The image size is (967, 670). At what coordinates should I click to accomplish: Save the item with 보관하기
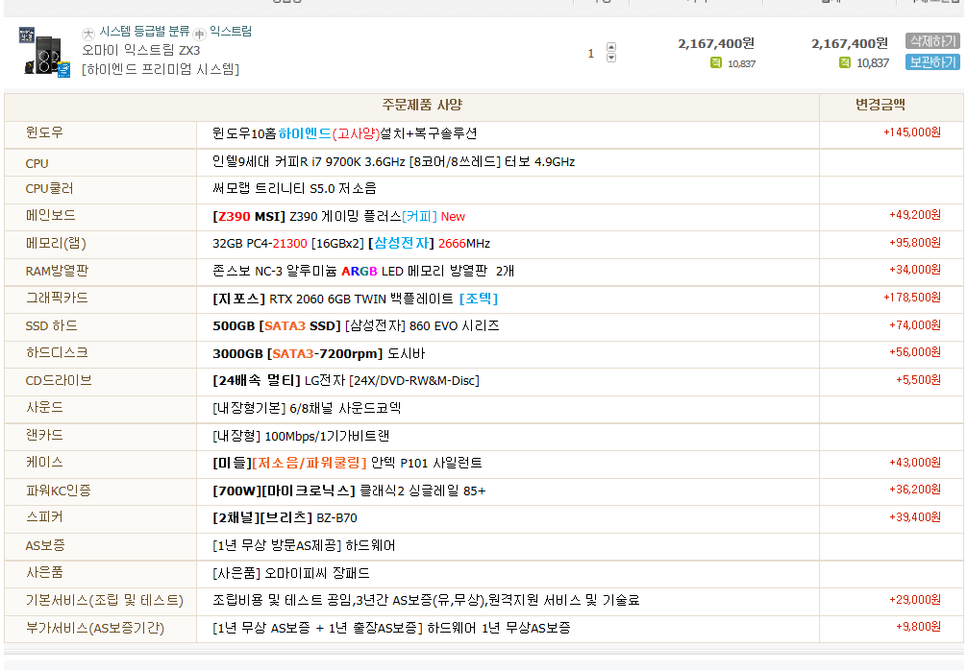932,62
